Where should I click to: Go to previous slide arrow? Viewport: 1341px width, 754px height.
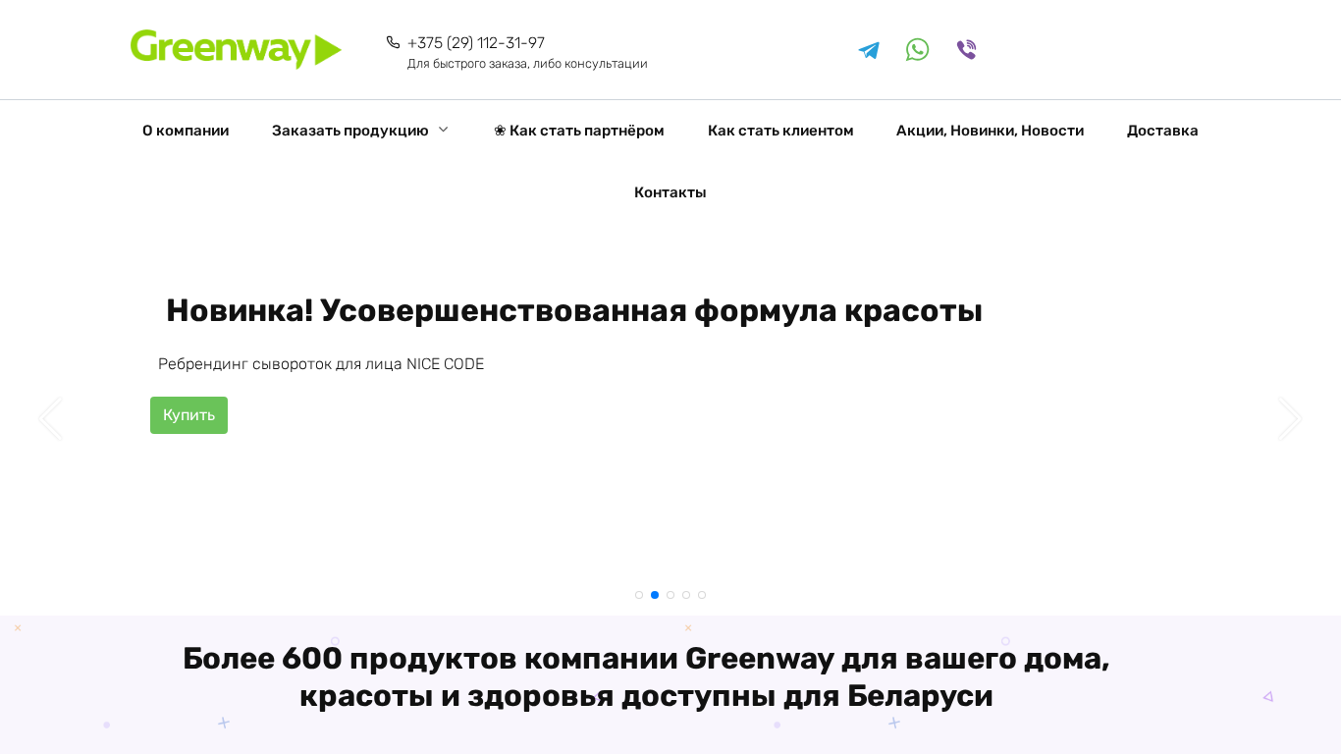coord(50,419)
